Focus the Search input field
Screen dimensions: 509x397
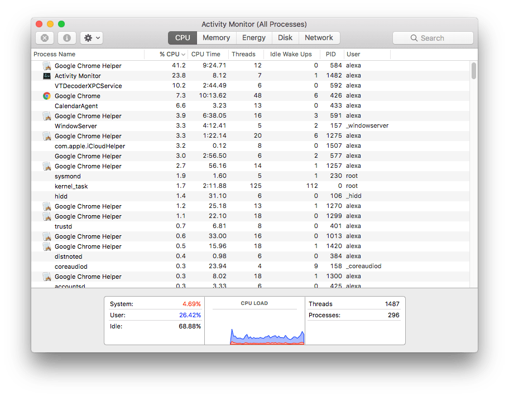pyautogui.click(x=433, y=38)
